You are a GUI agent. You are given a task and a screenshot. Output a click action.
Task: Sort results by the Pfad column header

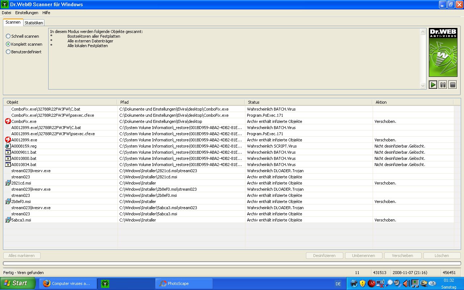tap(181, 102)
